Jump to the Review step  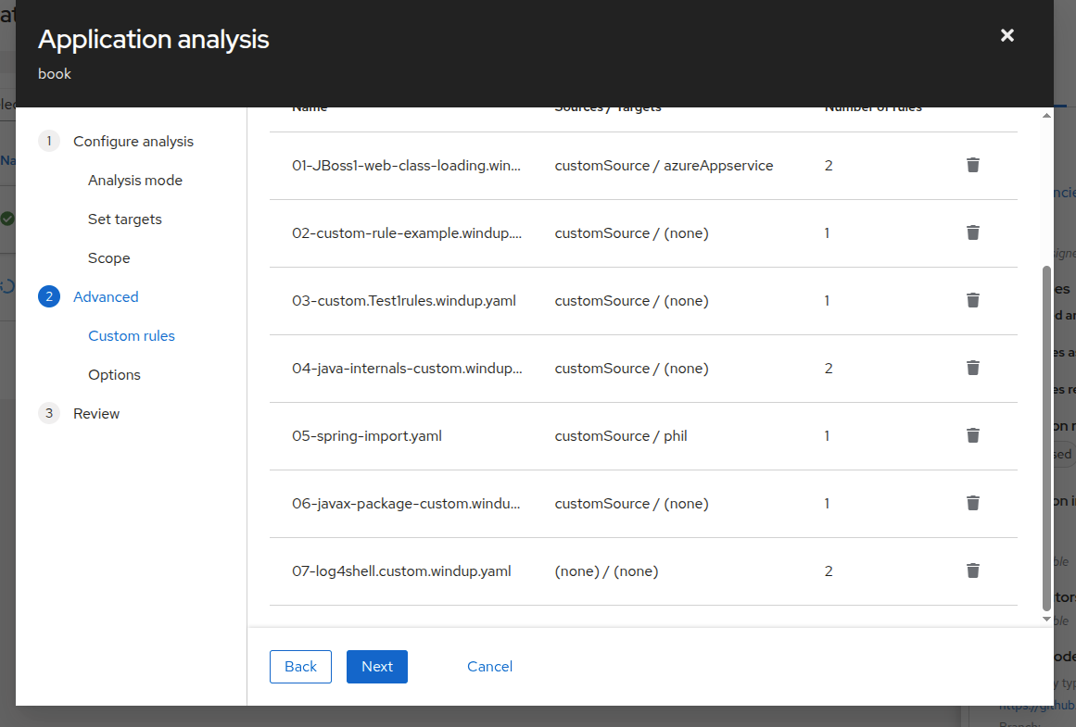(x=96, y=414)
